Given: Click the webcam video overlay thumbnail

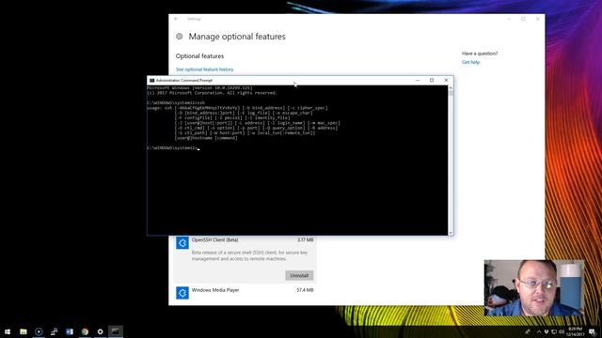Looking at the screenshot, I should pyautogui.click(x=534, y=288).
